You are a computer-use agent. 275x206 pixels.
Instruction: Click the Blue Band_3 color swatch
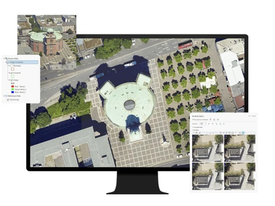coord(13,92)
